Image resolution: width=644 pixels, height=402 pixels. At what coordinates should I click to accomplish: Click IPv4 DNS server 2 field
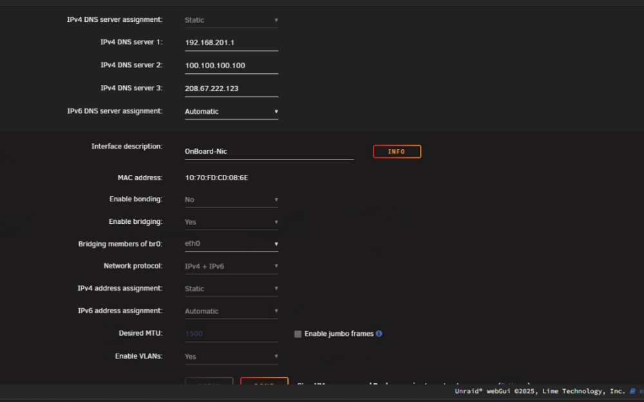(x=232, y=66)
